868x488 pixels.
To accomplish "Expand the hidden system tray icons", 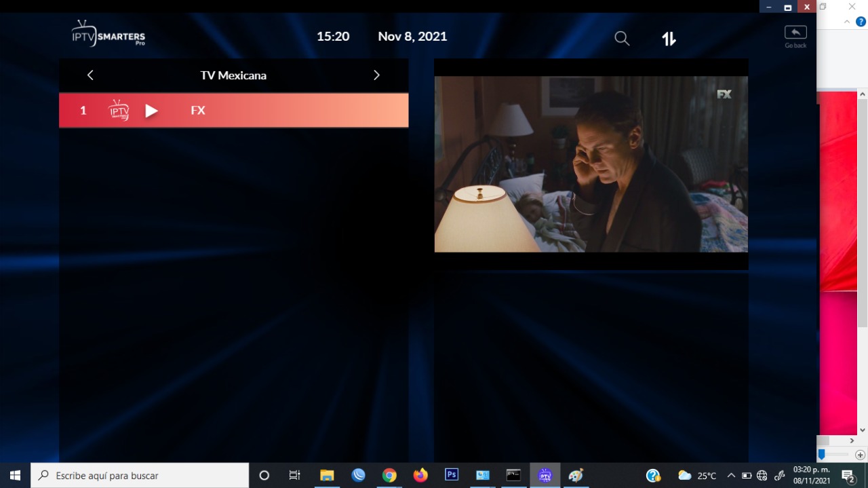I will click(x=731, y=475).
